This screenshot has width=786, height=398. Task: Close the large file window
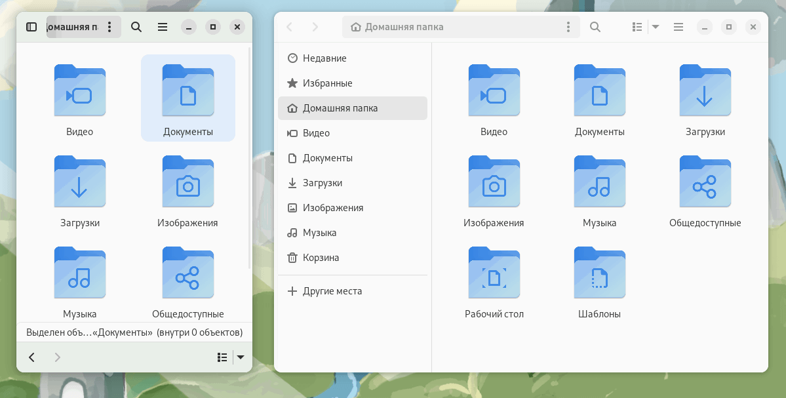pyautogui.click(x=753, y=27)
